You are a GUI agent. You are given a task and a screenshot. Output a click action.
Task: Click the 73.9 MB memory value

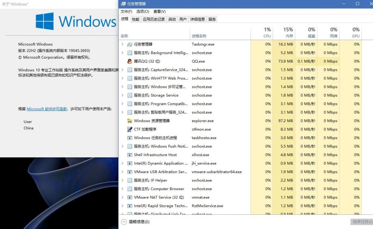[x=286, y=61]
